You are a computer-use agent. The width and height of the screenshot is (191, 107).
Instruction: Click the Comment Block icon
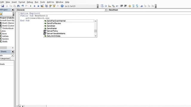pyautogui.click(x=133, y=6)
